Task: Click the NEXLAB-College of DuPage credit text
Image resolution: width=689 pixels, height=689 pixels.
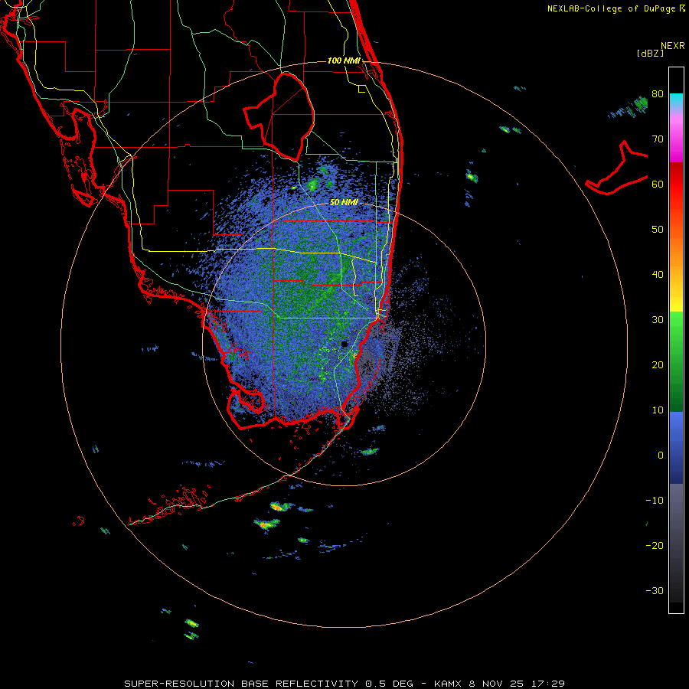Action: pos(612,8)
